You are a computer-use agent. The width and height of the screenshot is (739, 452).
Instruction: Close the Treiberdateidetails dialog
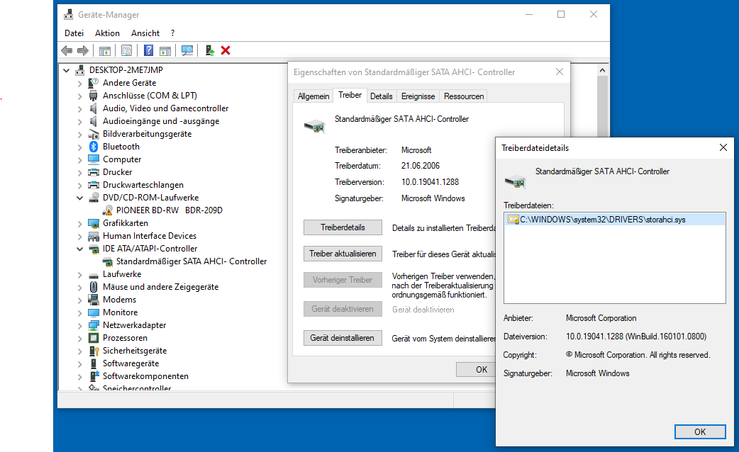pyautogui.click(x=723, y=148)
